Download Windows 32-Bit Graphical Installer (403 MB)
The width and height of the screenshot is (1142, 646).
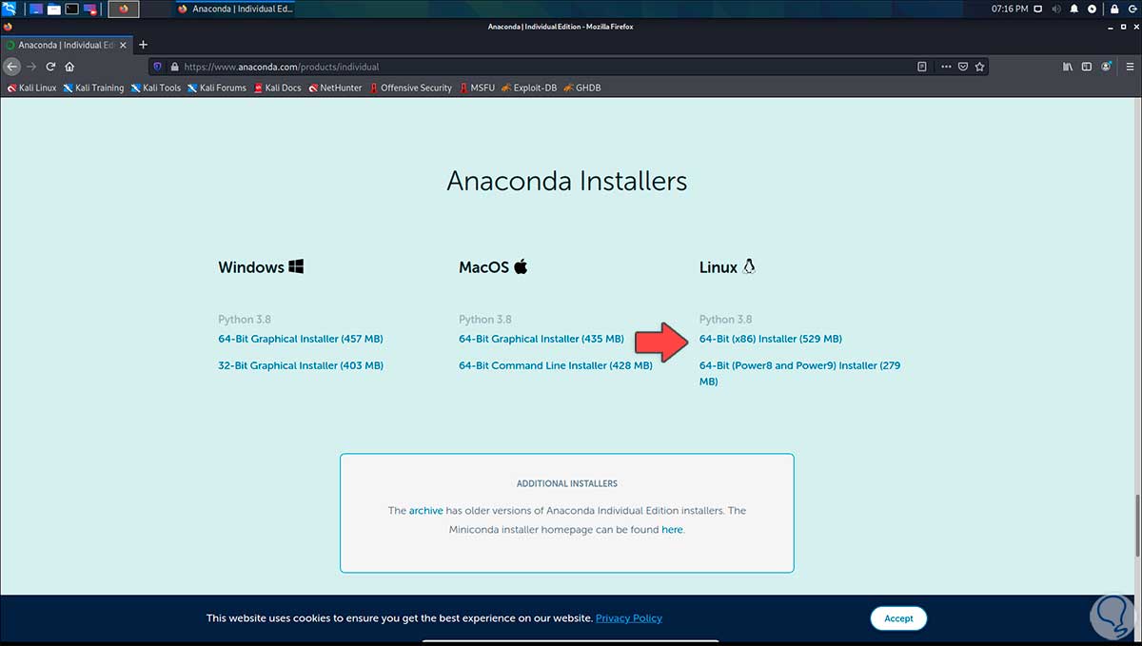[301, 365]
